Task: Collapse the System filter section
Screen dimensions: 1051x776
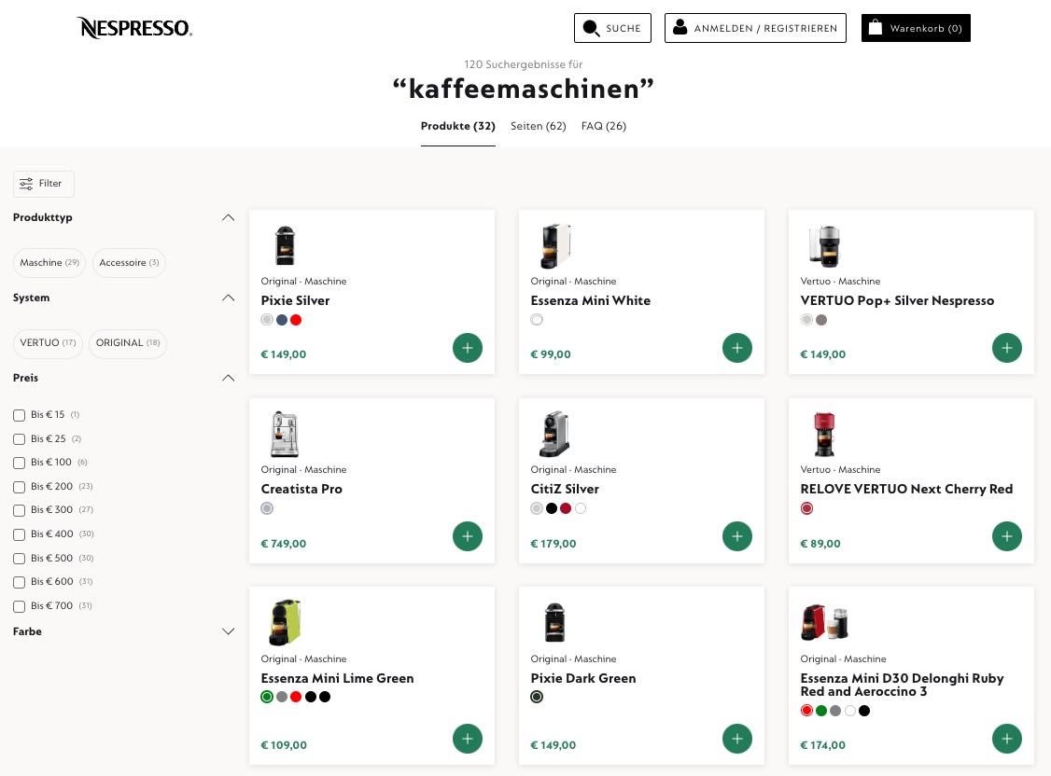Action: (229, 298)
